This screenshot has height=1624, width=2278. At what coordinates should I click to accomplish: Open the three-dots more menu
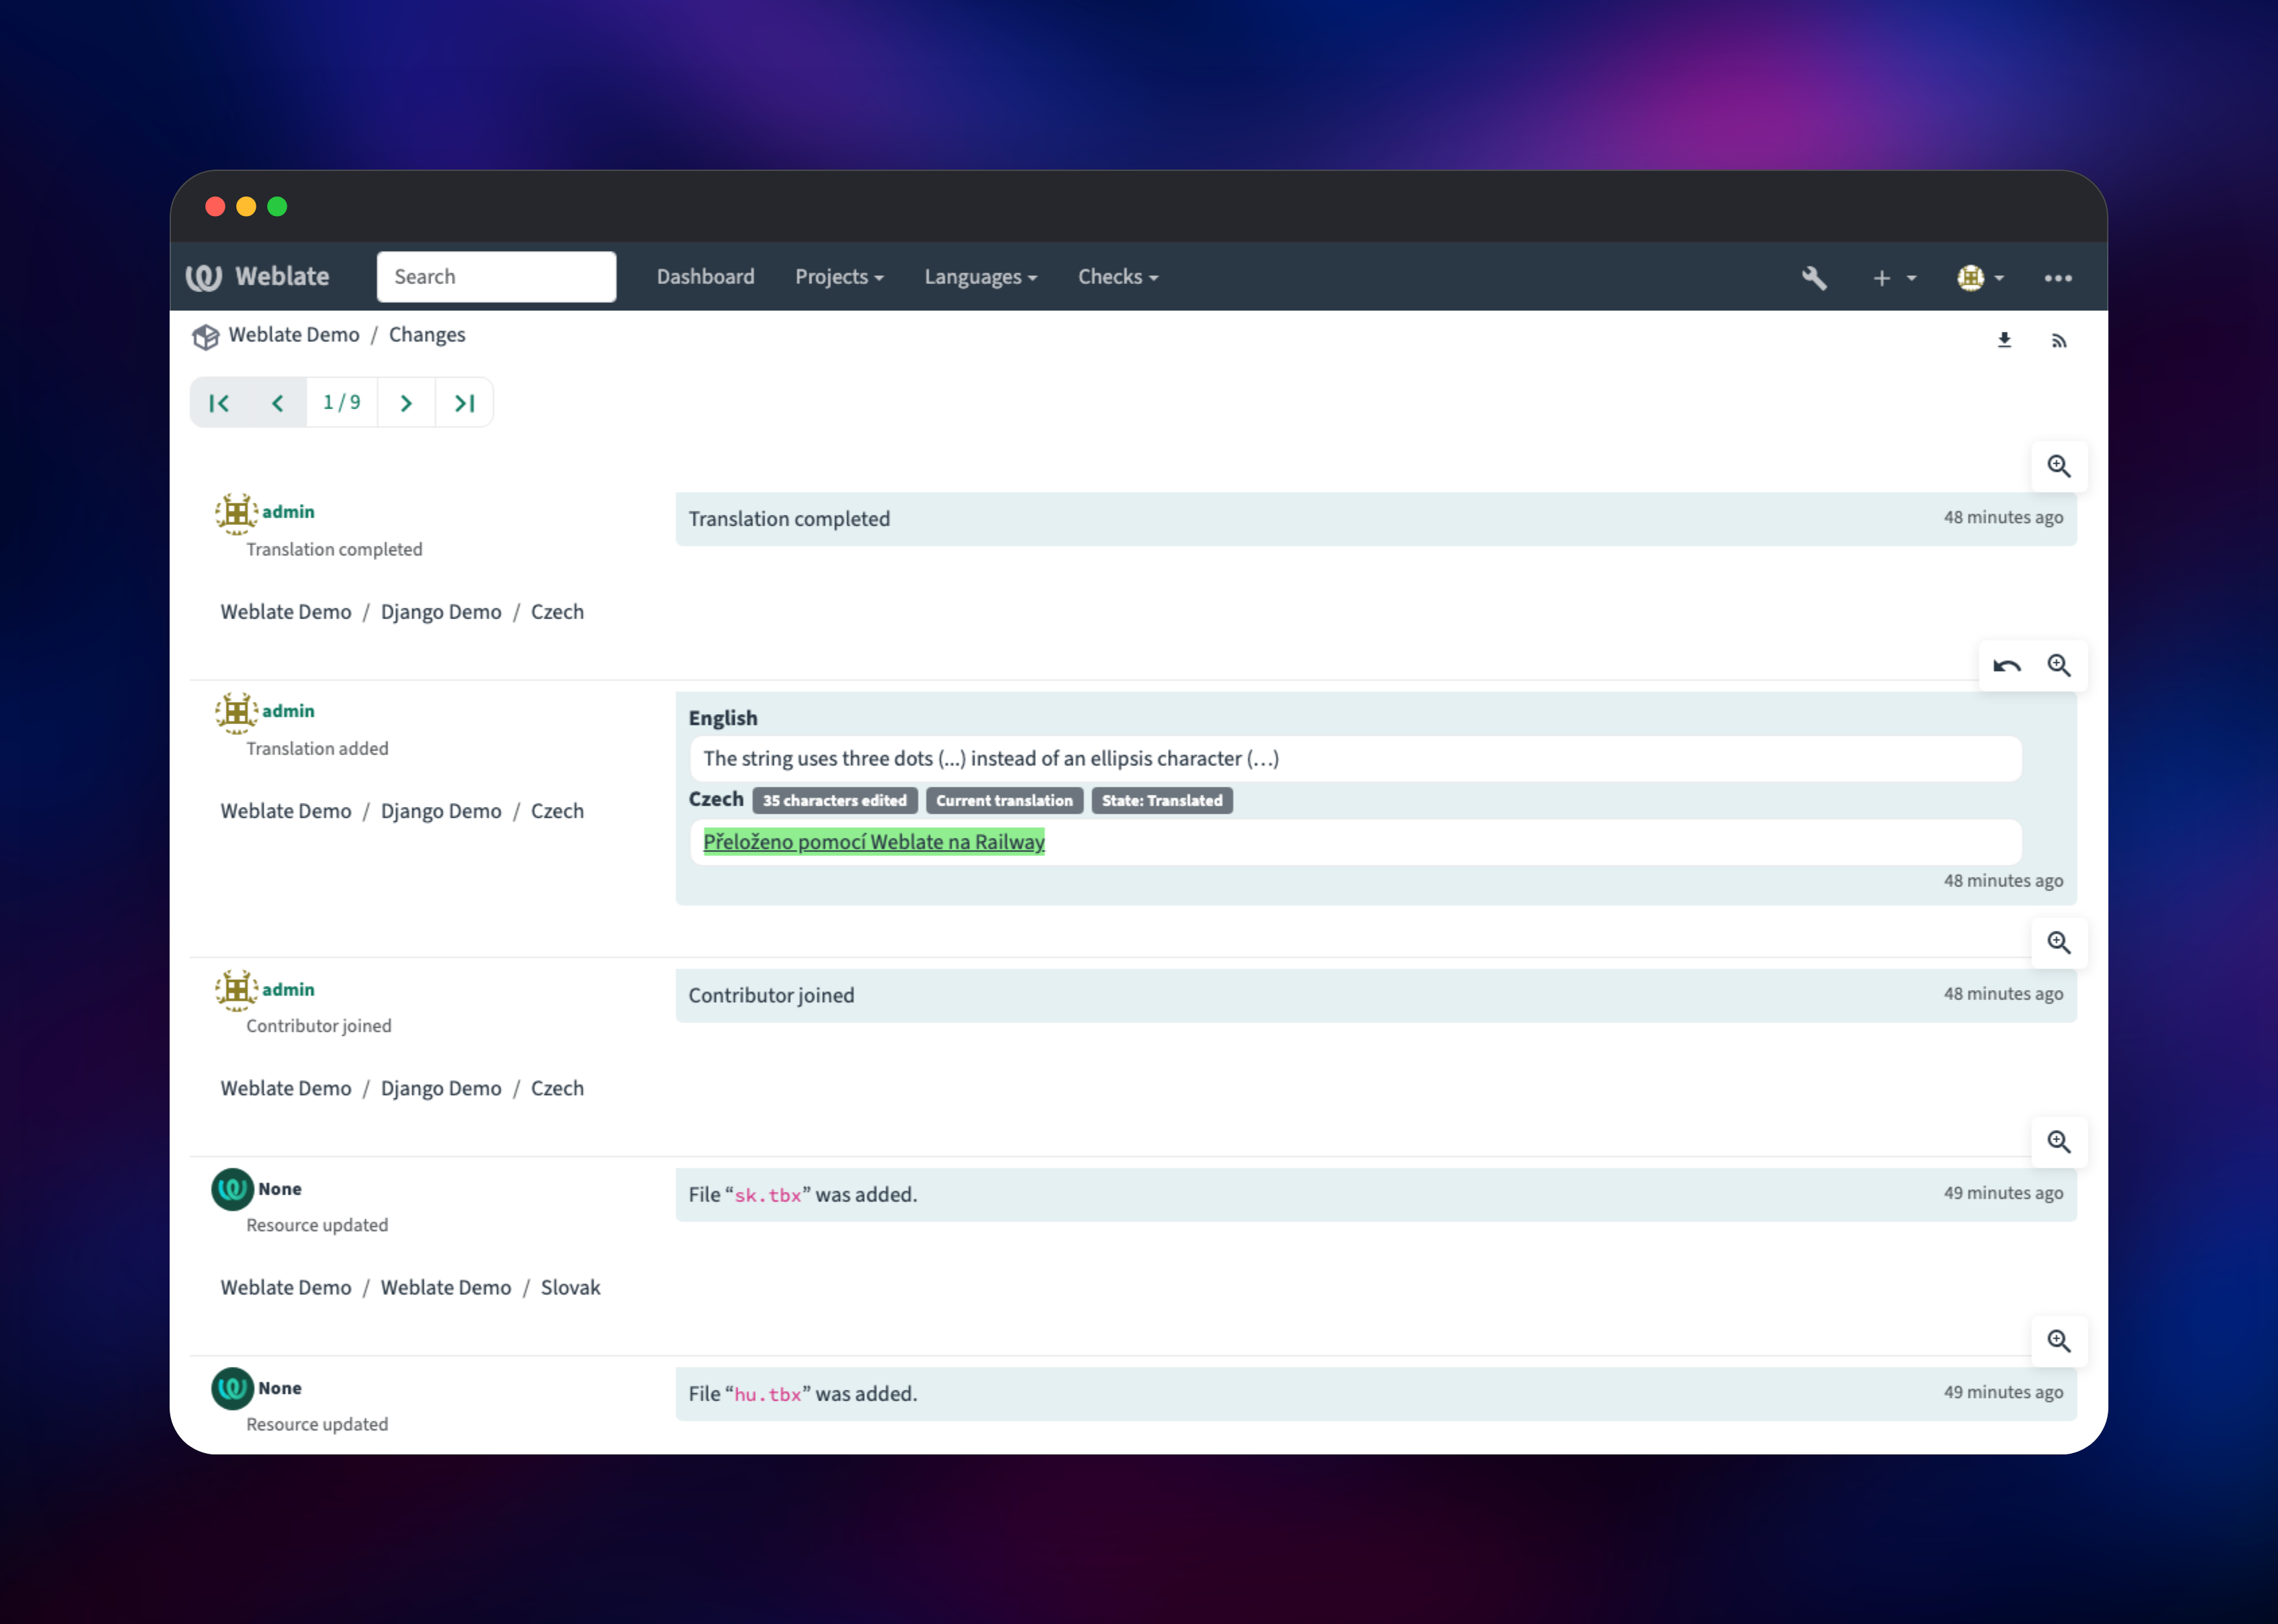2058,278
